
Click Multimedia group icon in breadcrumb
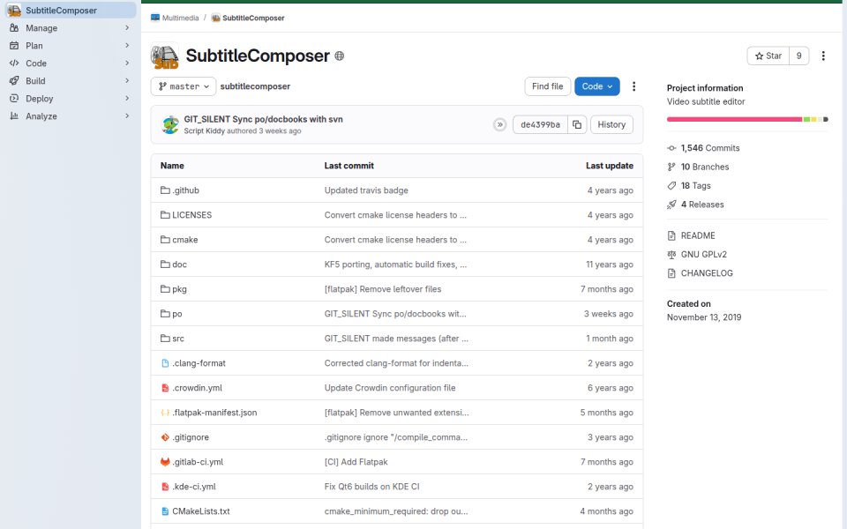pos(155,18)
